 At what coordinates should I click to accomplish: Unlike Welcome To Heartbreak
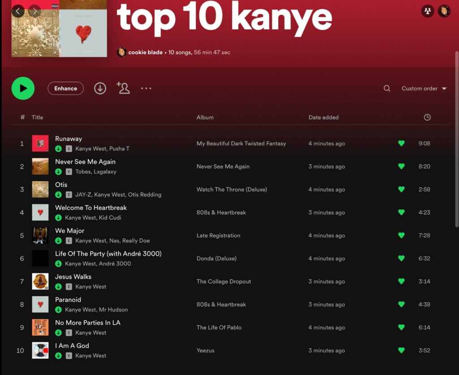click(x=401, y=212)
